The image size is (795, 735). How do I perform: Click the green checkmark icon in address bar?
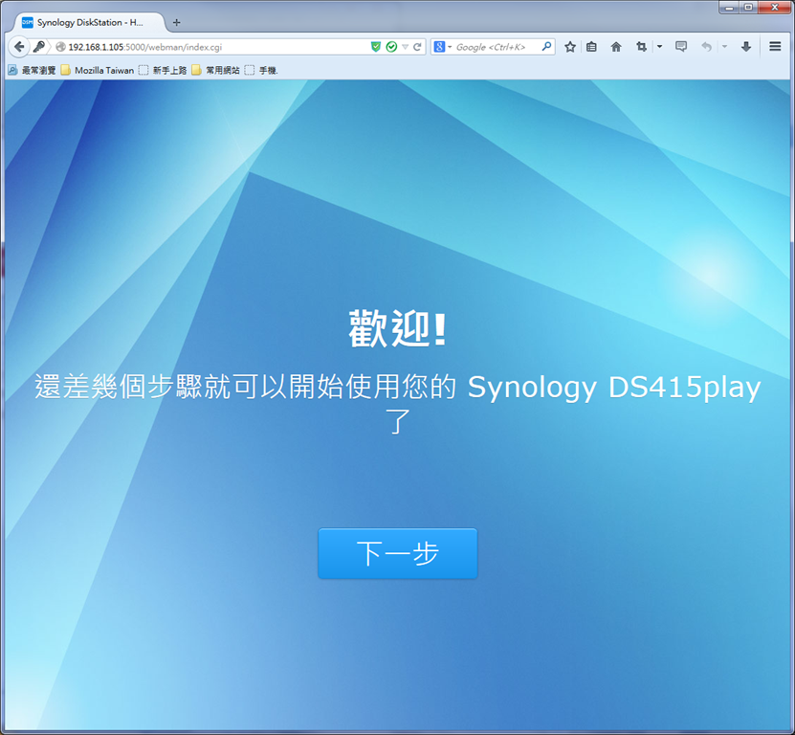click(391, 47)
